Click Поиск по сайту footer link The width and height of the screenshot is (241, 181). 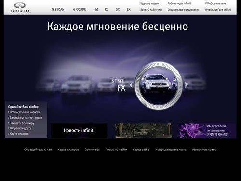[x=116, y=150]
